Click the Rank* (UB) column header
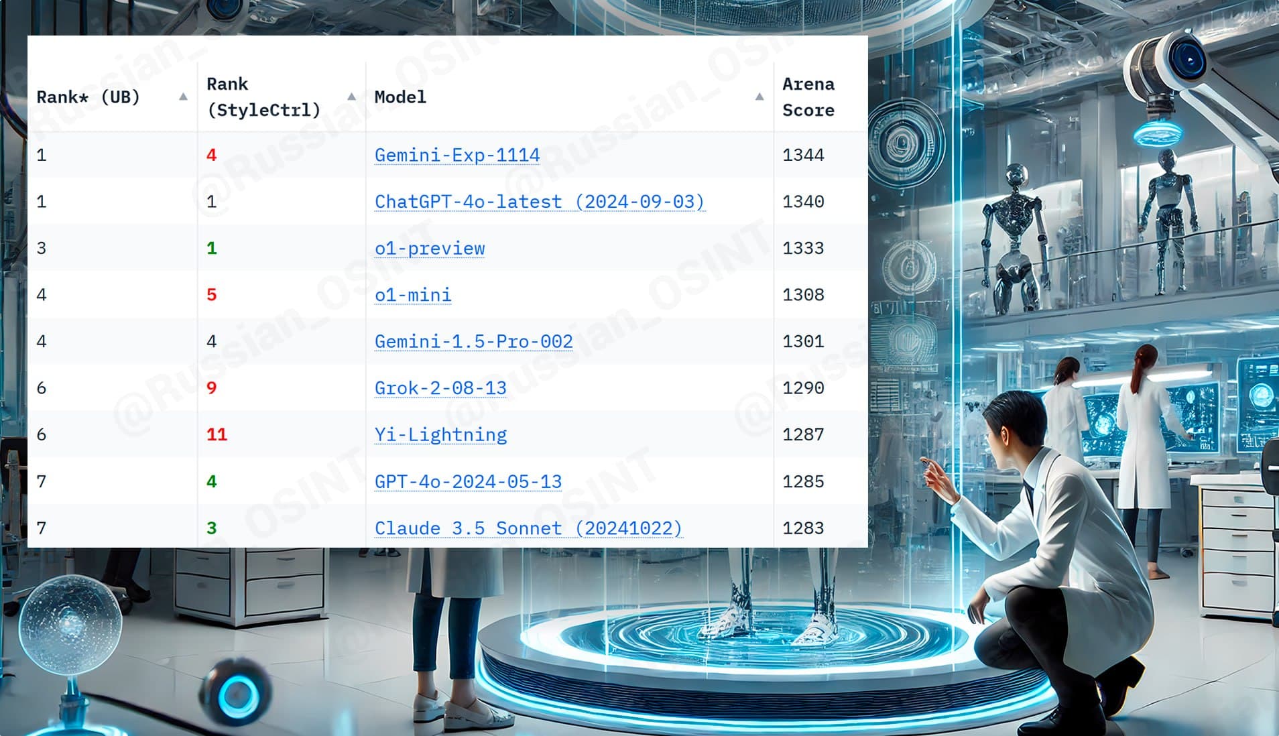This screenshot has width=1279, height=736. coord(88,97)
